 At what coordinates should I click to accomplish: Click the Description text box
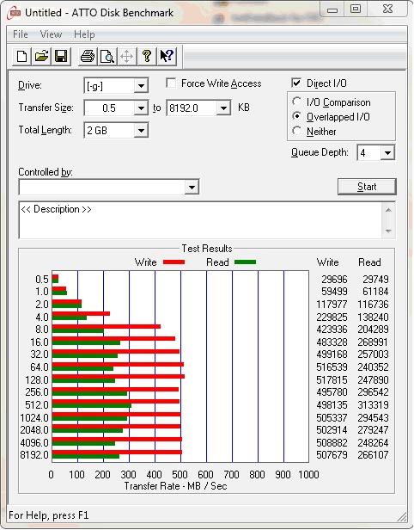point(201,220)
